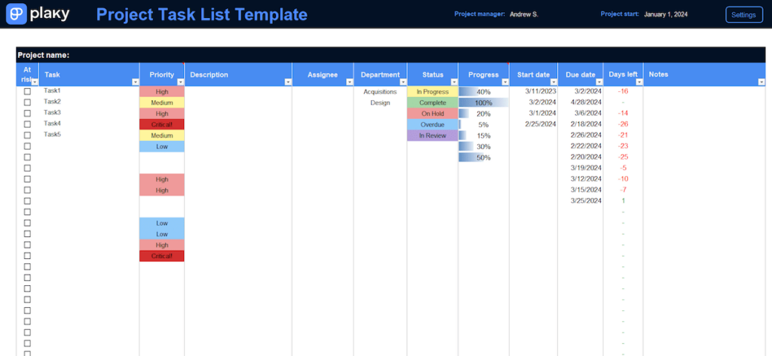
Task: Open the Priority column filter dropdown
Action: click(x=181, y=82)
